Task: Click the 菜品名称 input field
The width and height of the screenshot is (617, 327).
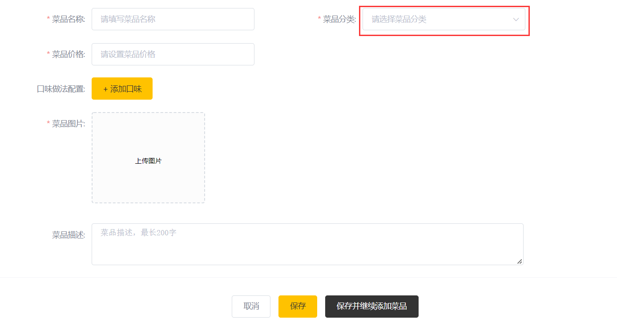Action: coord(173,19)
